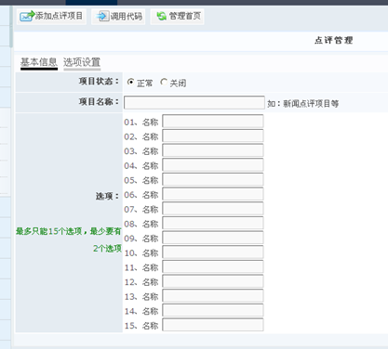Focus option 08 name field

click(x=213, y=223)
